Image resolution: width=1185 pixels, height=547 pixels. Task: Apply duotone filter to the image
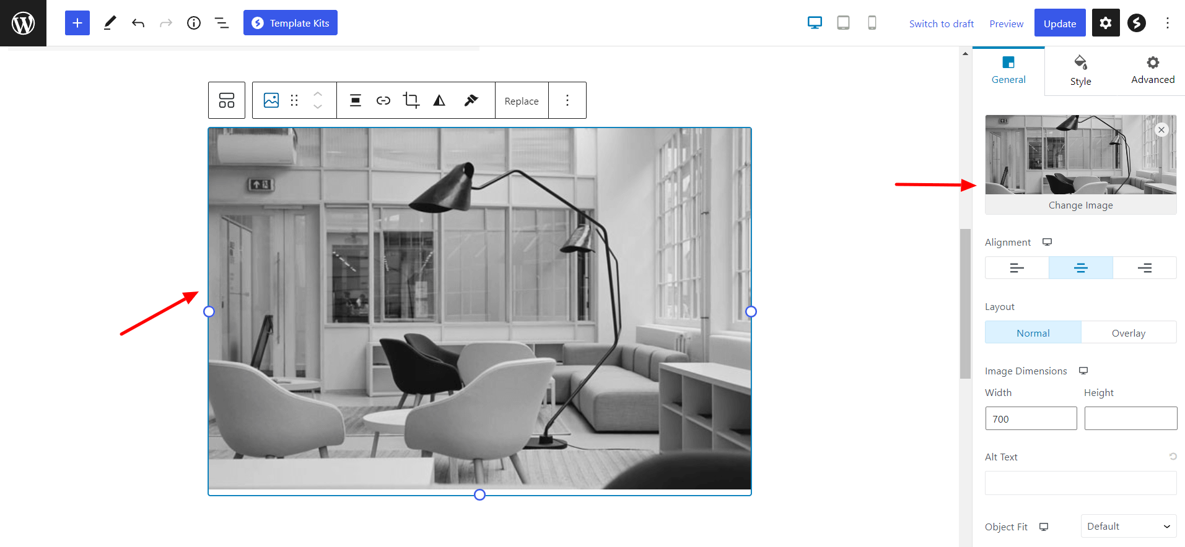click(439, 100)
